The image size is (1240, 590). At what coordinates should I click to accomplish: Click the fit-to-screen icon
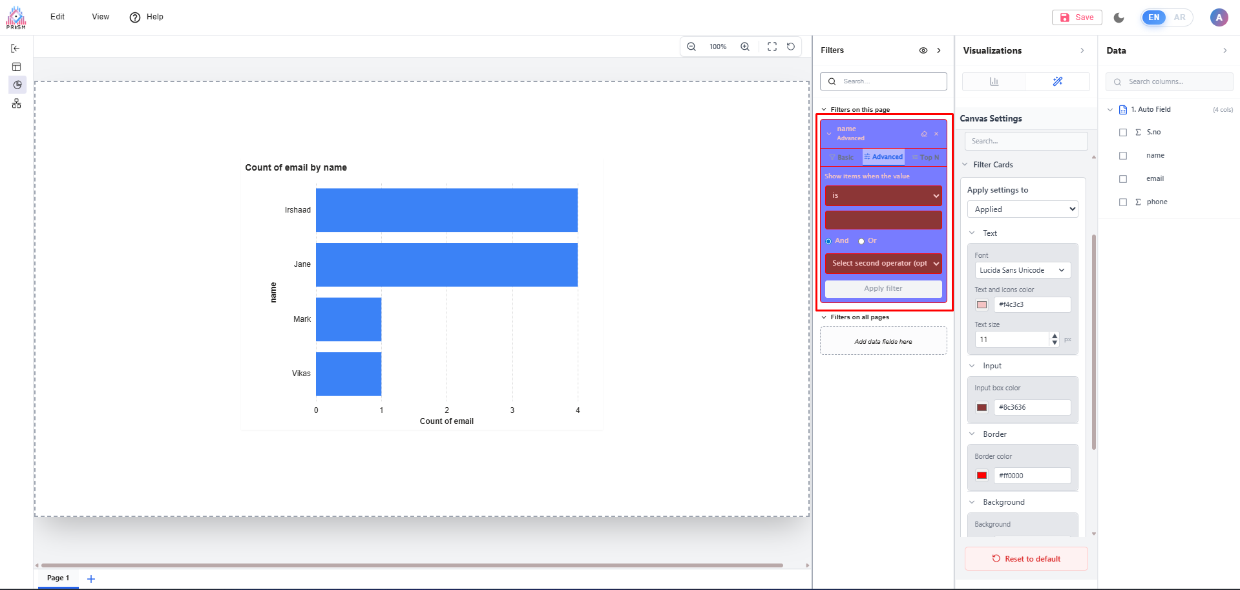[772, 47]
